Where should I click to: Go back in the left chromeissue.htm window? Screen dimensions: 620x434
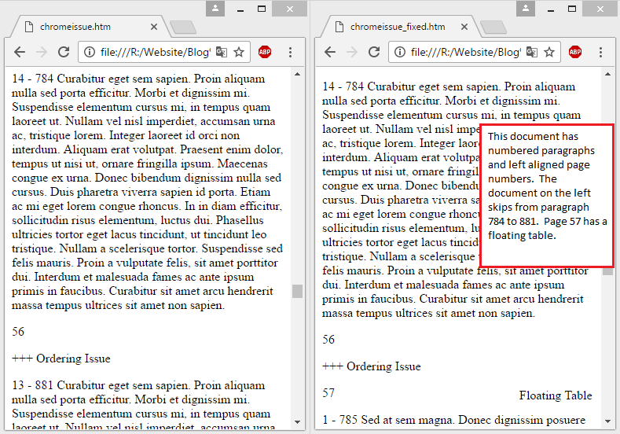20,52
